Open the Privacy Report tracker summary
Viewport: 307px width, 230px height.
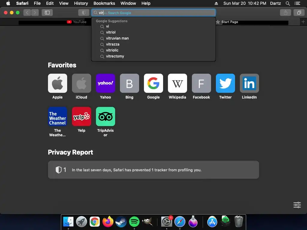153,170
